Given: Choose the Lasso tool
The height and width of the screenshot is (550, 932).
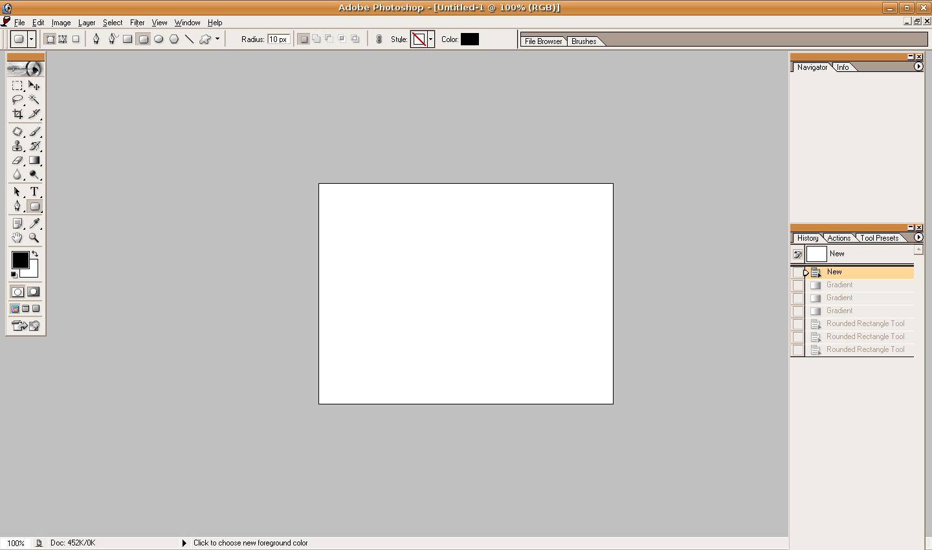Looking at the screenshot, I should click(17, 100).
